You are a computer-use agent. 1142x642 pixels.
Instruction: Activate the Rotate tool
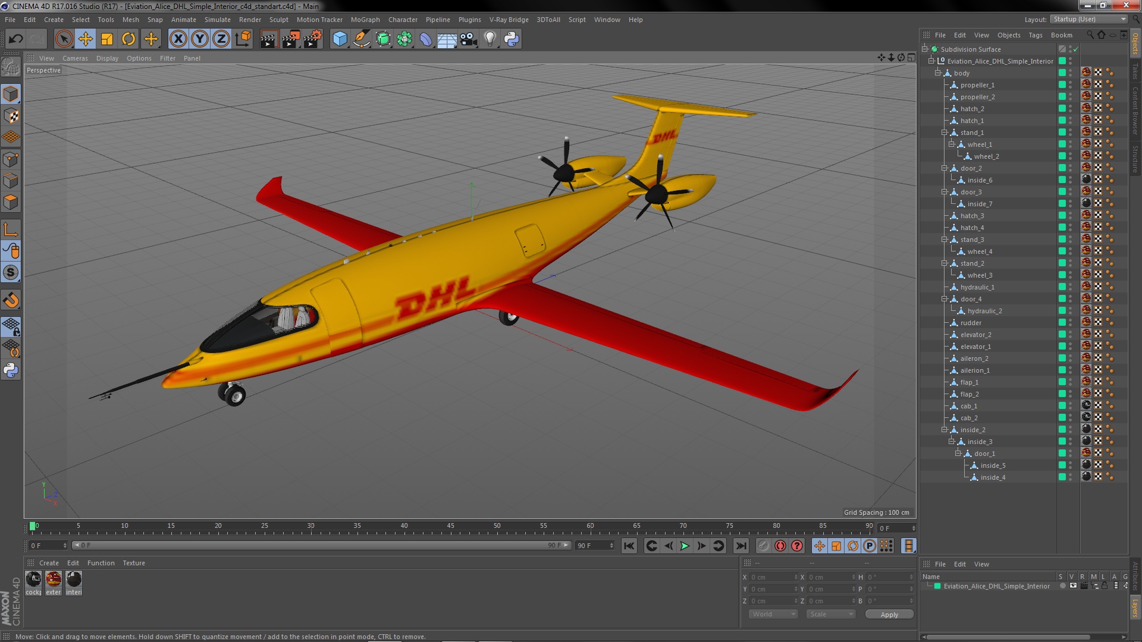click(128, 39)
